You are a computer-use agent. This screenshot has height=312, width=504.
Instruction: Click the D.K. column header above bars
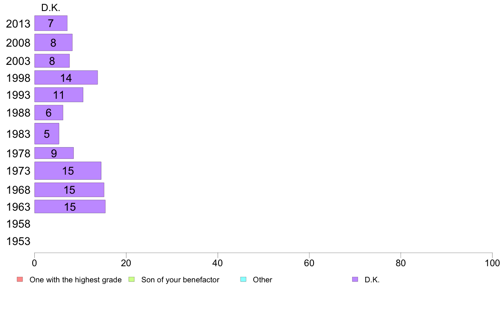(x=51, y=8)
